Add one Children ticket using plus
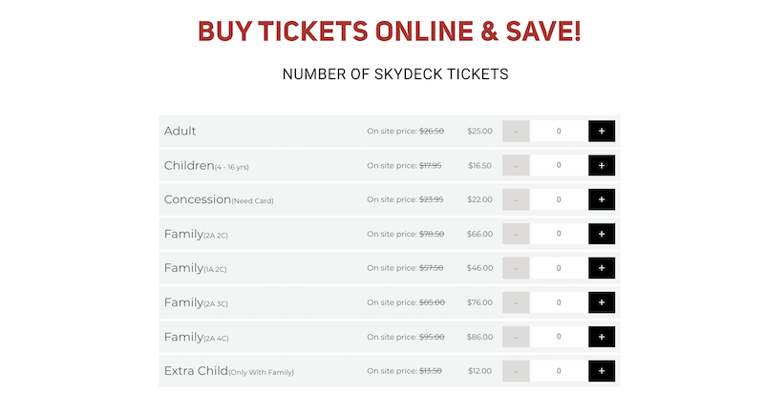 point(602,165)
